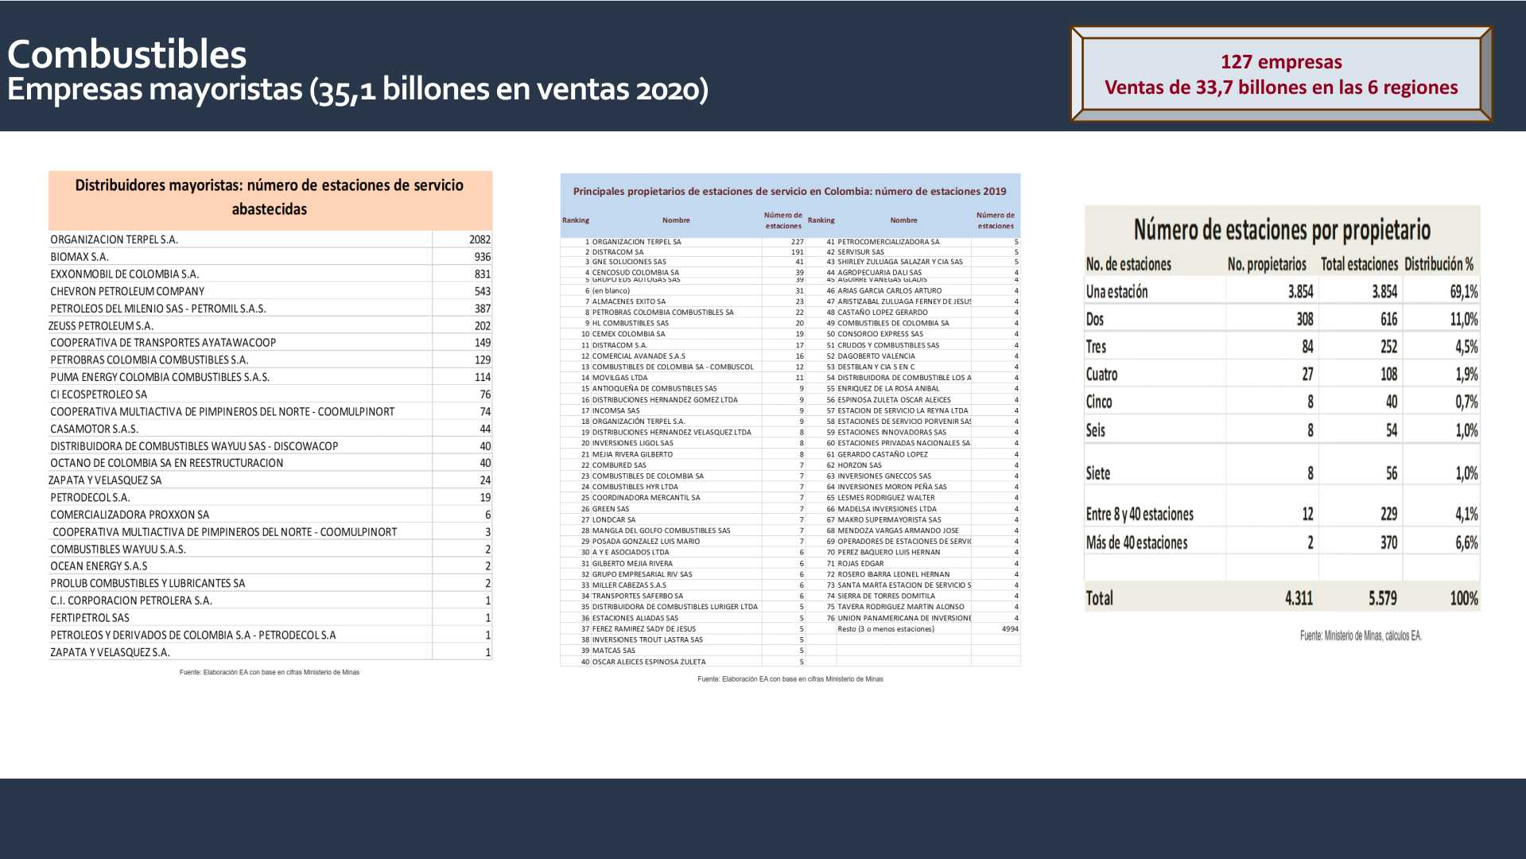Image resolution: width=1526 pixels, height=859 pixels.
Task: Select the 'ORGANIZACION TERPEL S.A.' row in distributors table
Action: click(x=270, y=239)
